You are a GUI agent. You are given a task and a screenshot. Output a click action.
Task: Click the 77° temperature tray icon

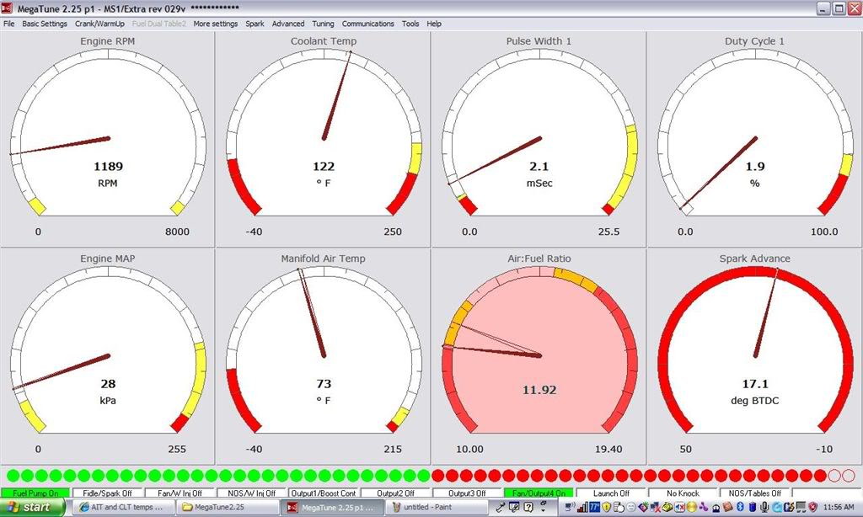coord(594,507)
